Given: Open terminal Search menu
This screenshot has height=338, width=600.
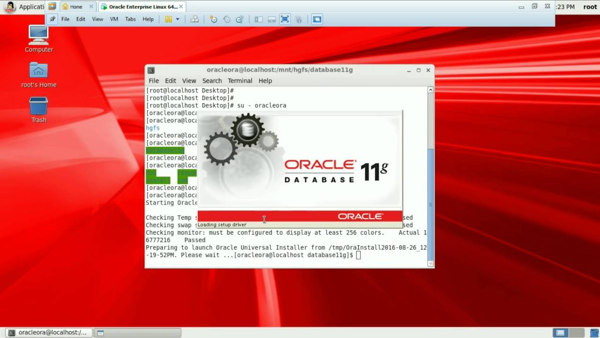Looking at the screenshot, I should coord(212,81).
